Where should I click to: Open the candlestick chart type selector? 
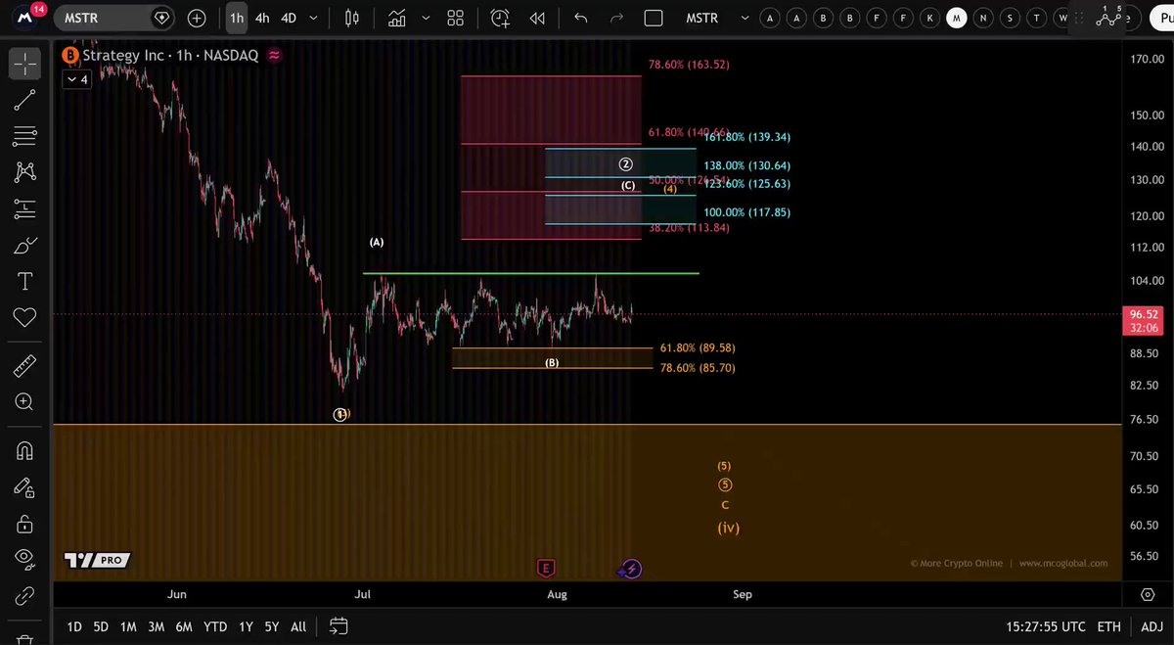352,18
